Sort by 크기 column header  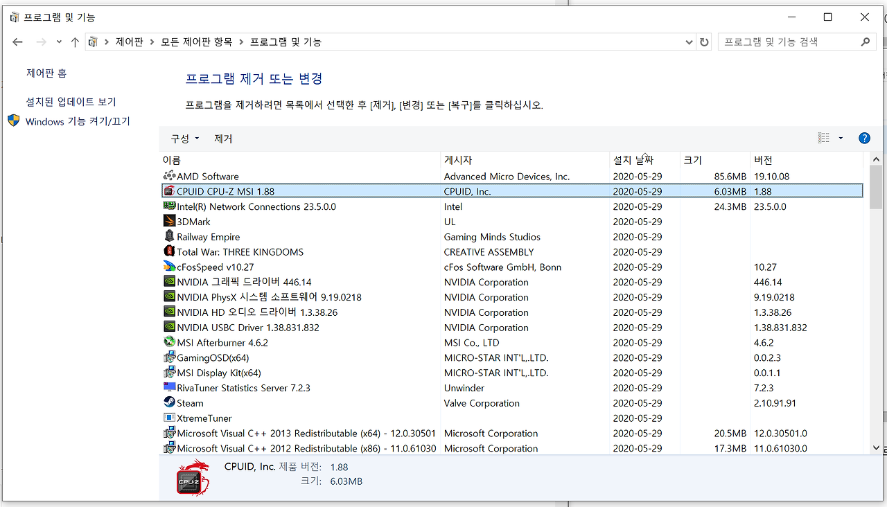(x=714, y=160)
